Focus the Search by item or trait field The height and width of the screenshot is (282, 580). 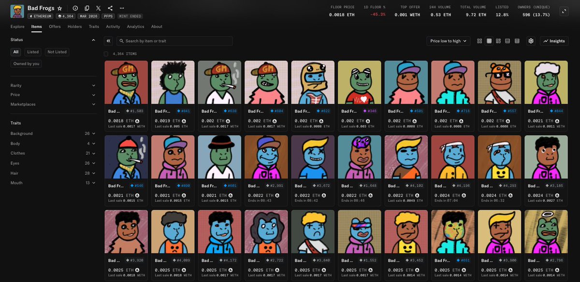174,41
